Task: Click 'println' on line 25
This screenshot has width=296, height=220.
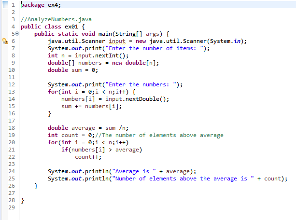Action: [x=97, y=179]
